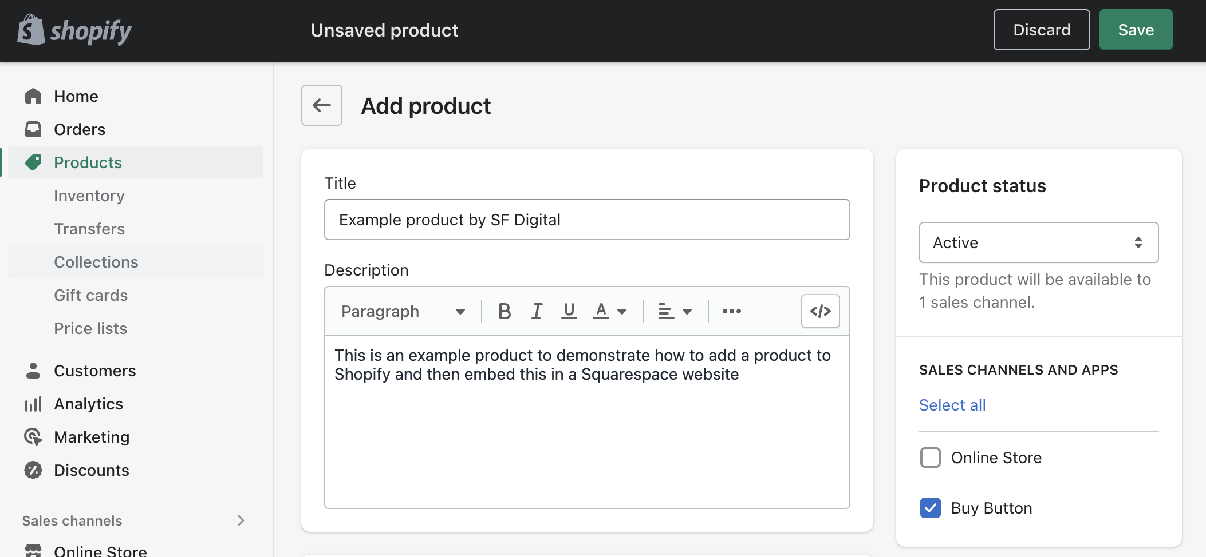Expand the Sales channels chevron
Image resolution: width=1206 pixels, height=557 pixels.
(241, 520)
